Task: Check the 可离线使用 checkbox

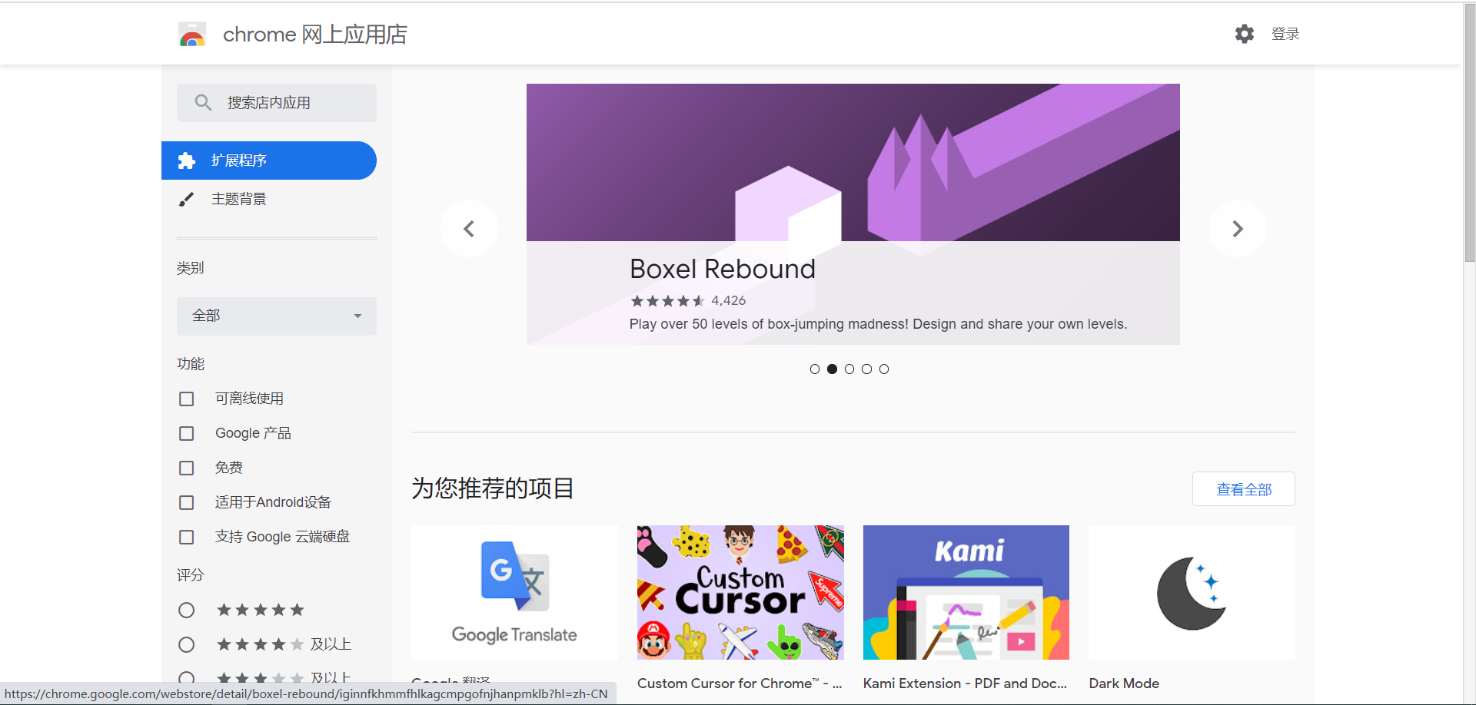Action: coord(186,399)
